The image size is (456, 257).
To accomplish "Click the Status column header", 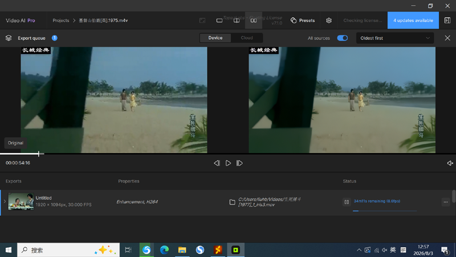I will point(349,181).
